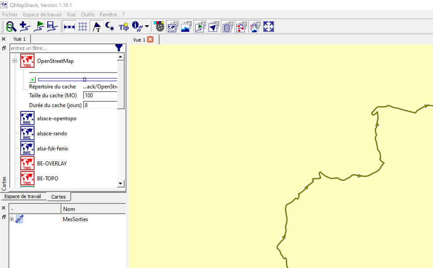The width and height of the screenshot is (433, 268).
Task: Click the Nom column header
Action: coord(93,209)
